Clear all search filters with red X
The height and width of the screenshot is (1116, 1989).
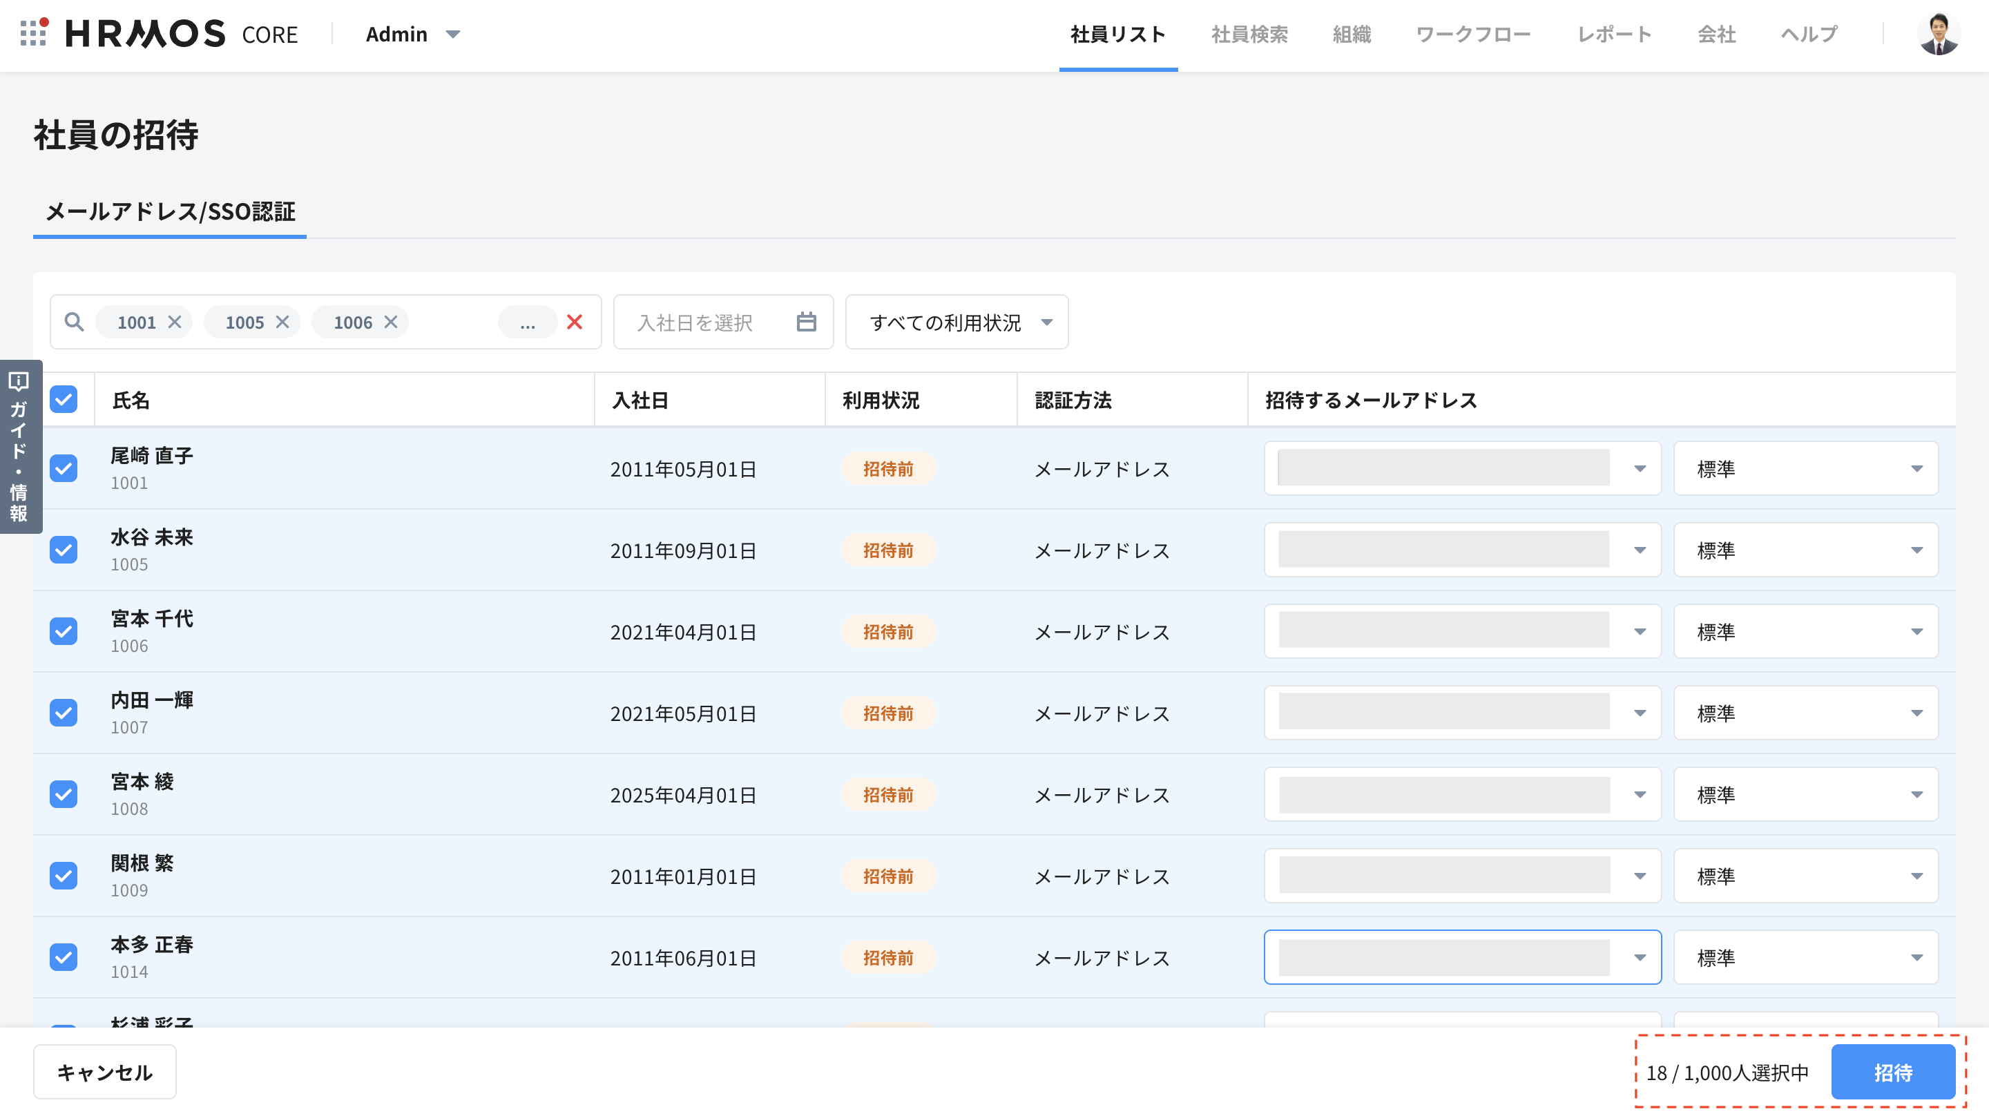click(575, 322)
